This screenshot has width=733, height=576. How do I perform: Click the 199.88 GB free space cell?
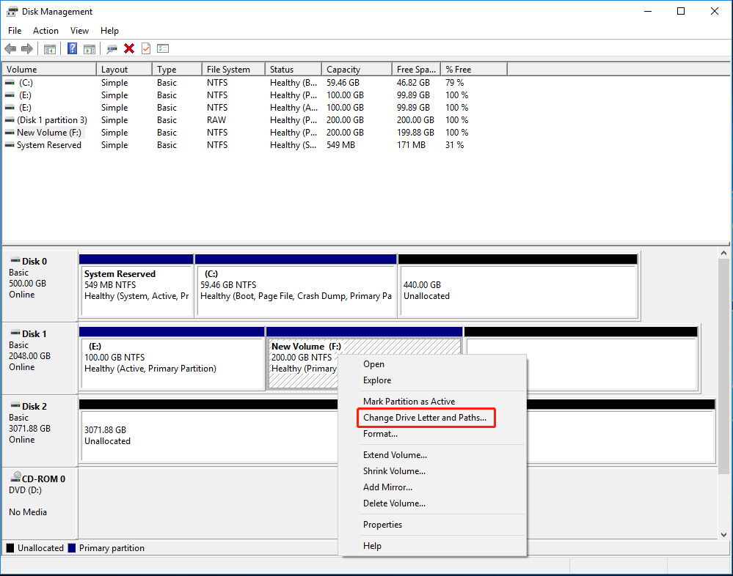415,133
